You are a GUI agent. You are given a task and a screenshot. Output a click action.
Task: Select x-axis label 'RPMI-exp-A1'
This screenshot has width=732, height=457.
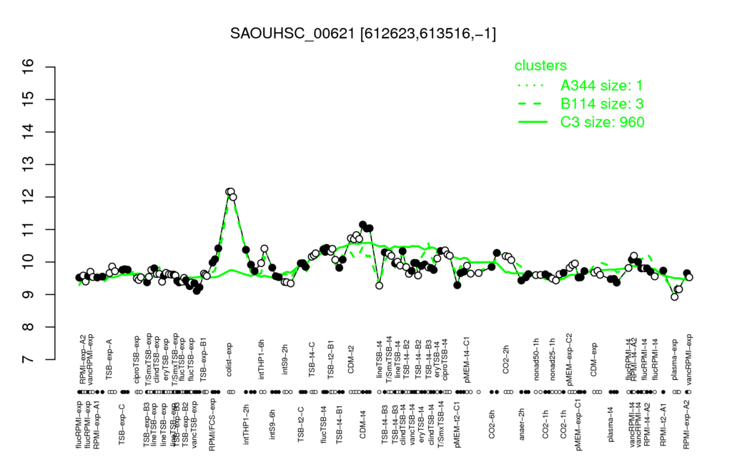[97, 426]
